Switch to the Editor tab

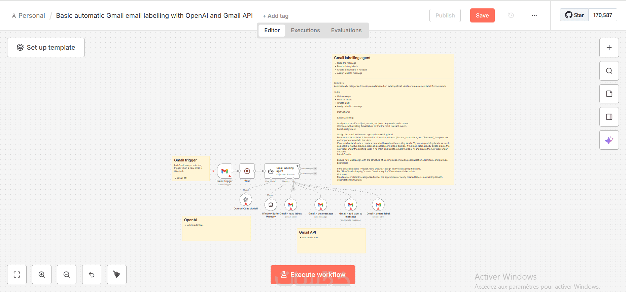(x=272, y=31)
